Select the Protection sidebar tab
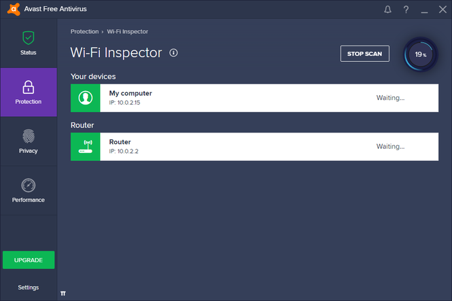 29,92
